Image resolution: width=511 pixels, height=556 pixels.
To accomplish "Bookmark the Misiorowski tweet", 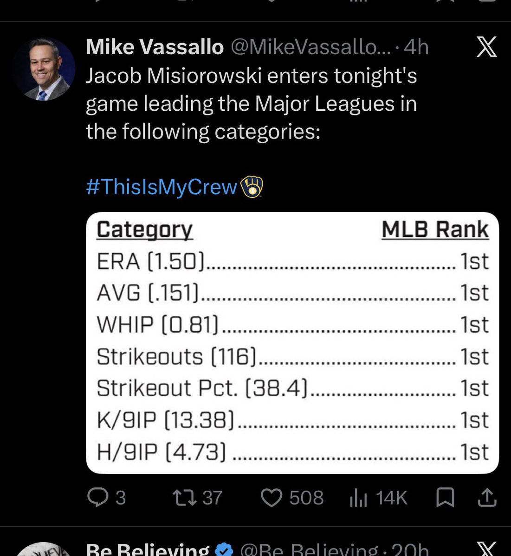I will [446, 498].
